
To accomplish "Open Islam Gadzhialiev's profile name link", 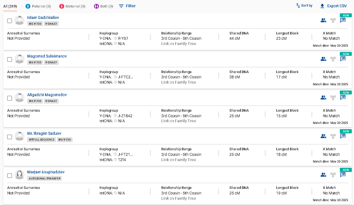I will coord(43,17).
